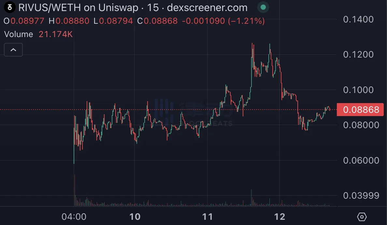
Task: Click the 0.1400 price axis label
Action: pos(358,20)
